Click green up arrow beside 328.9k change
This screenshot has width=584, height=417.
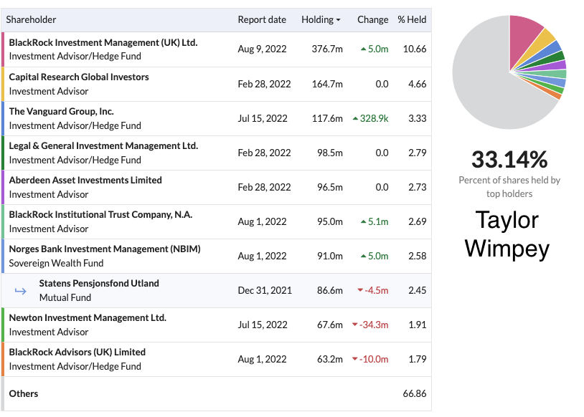355,118
